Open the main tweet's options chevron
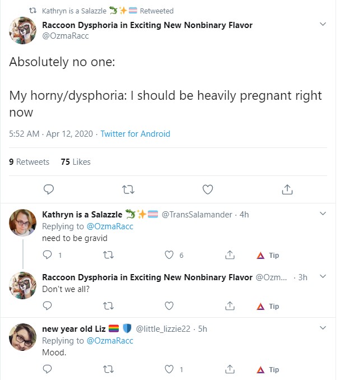 pos(323,24)
